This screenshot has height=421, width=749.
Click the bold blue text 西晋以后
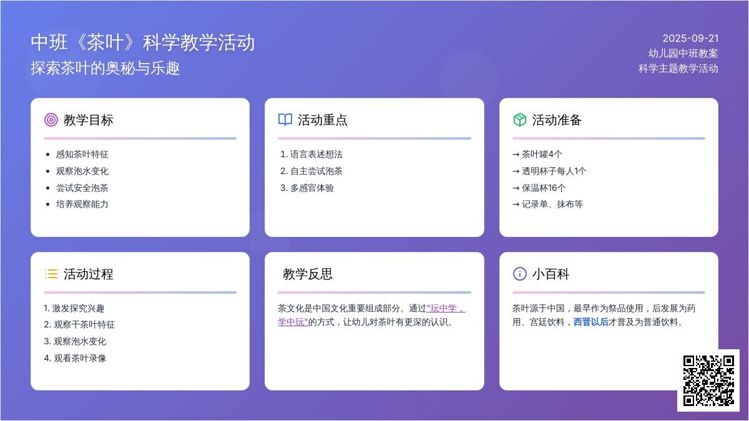(x=590, y=322)
